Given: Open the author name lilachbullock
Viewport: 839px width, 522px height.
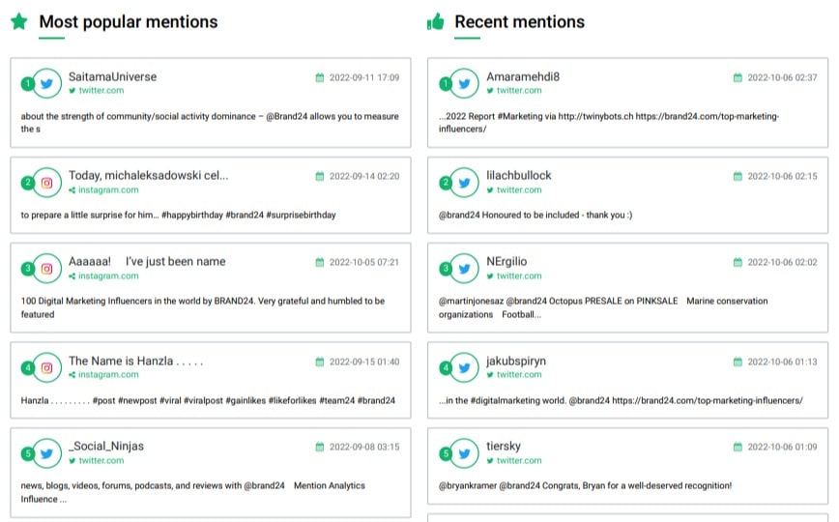Looking at the screenshot, I should click(518, 175).
